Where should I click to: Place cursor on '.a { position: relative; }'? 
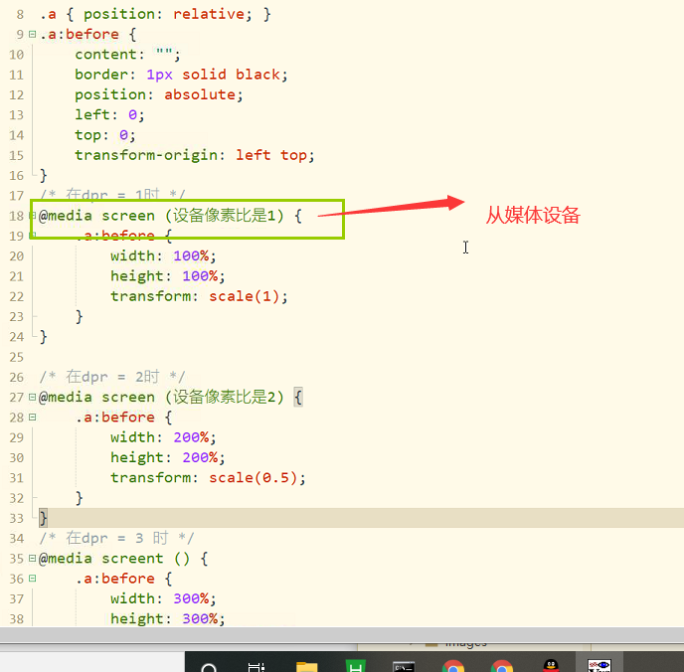(155, 14)
